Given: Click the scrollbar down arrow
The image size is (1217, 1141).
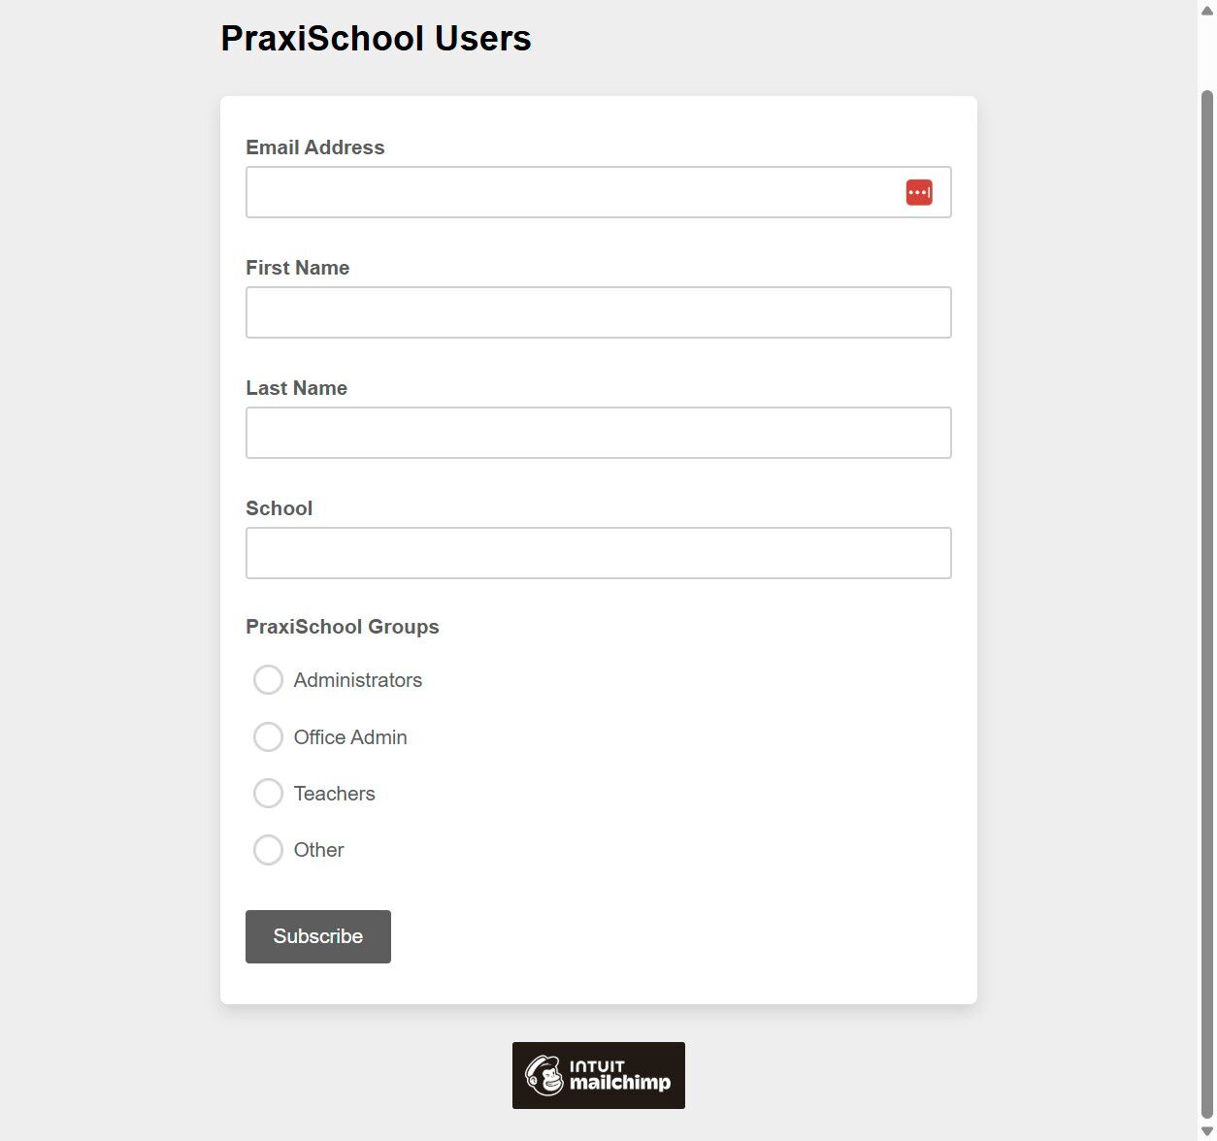Looking at the screenshot, I should [x=1206, y=1131].
